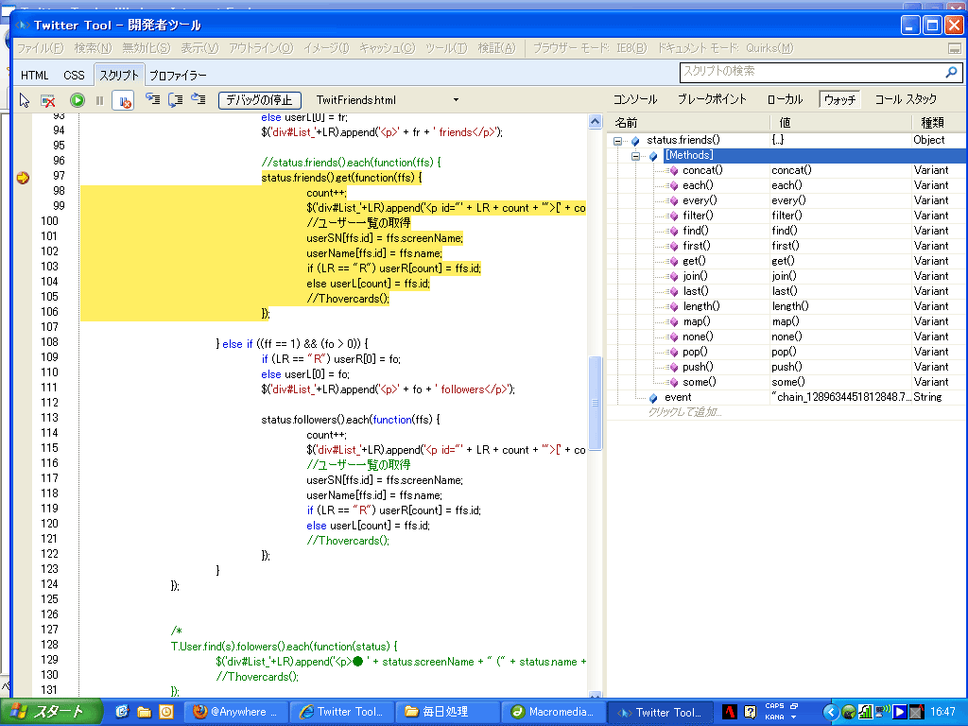968x726 pixels.
Task: Click the pause (break all) icon
Action: 99,100
